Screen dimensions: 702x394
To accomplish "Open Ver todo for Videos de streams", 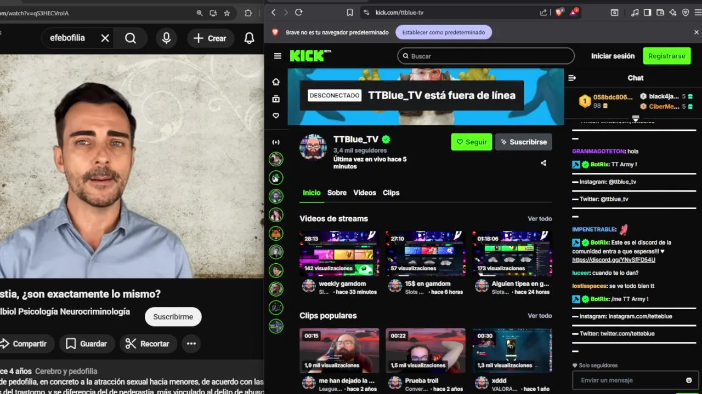I will click(x=540, y=219).
